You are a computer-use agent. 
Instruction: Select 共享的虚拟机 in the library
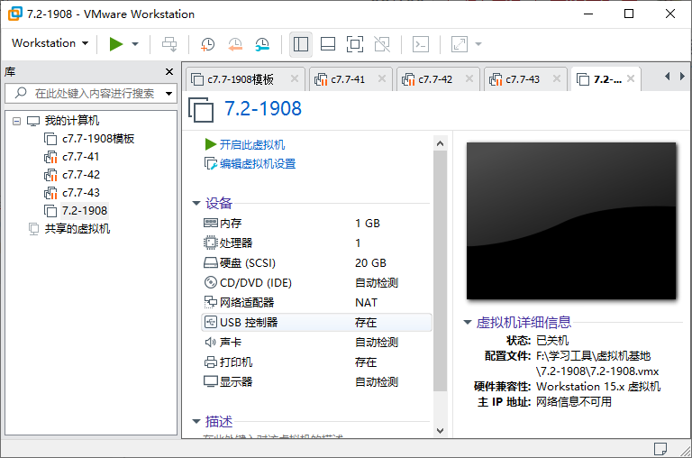pos(77,229)
